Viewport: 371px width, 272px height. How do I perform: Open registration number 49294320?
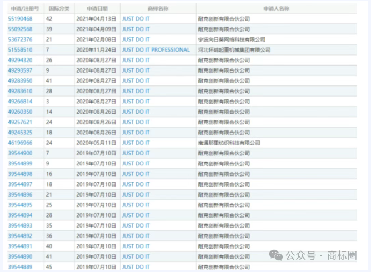(x=20, y=60)
